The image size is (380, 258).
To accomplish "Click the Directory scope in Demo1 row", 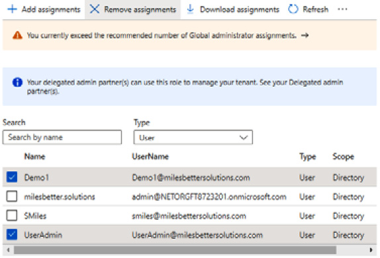I will 348,178.
